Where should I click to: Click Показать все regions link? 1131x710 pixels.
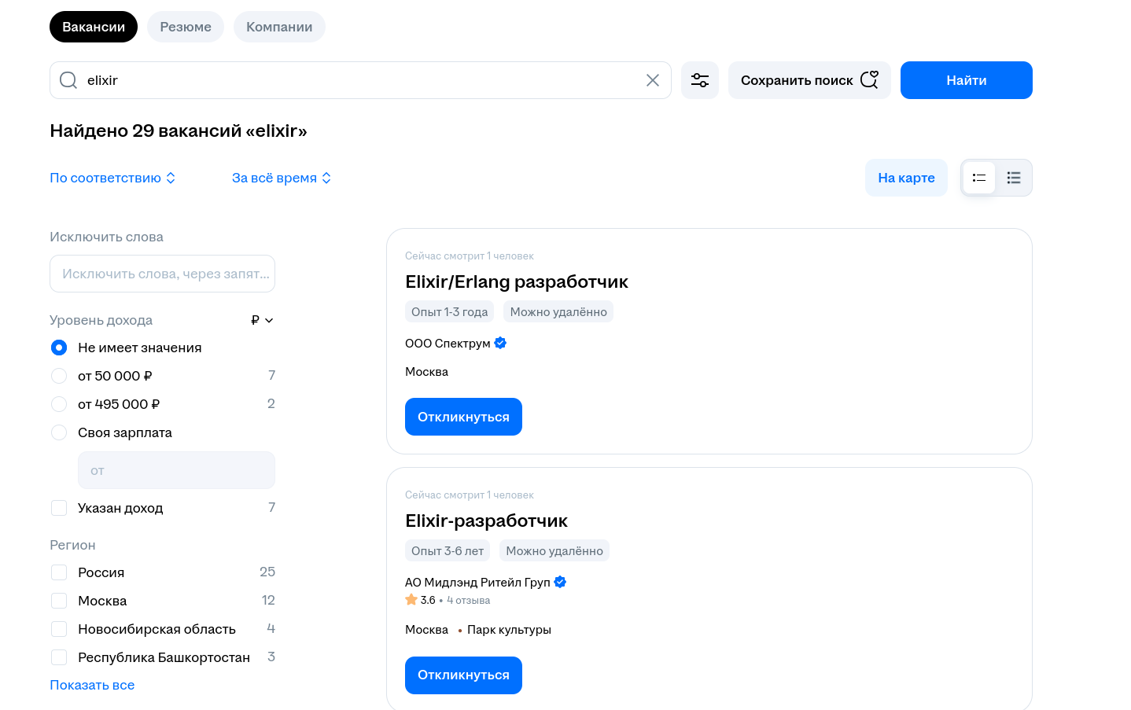point(92,685)
